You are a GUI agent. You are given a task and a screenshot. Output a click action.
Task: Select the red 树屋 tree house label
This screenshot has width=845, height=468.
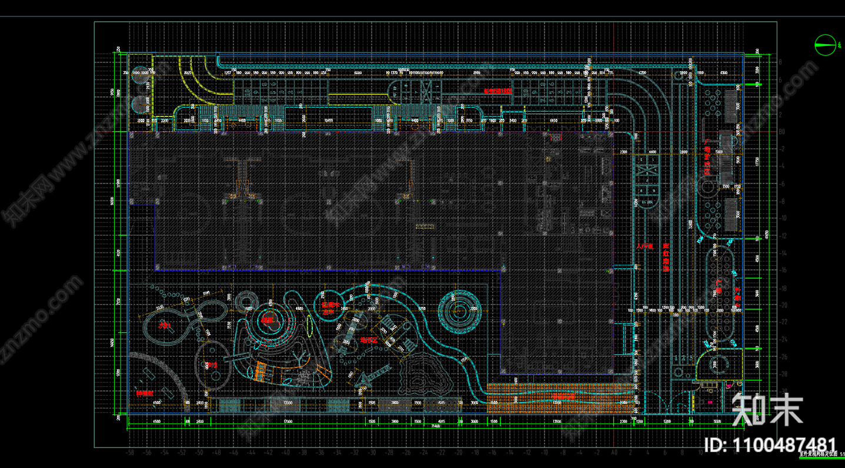tap(268, 320)
